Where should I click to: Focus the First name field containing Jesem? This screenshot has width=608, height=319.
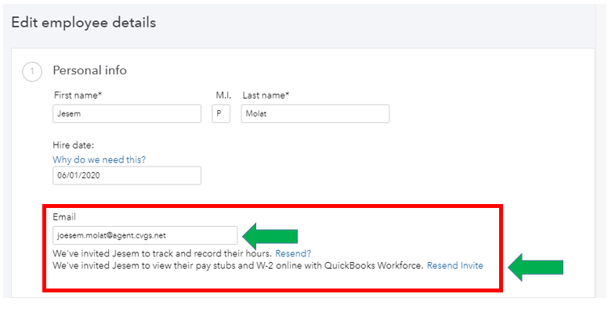[x=127, y=113]
